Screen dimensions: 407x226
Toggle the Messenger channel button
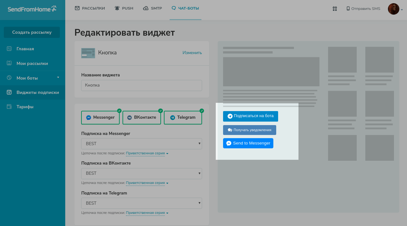click(100, 117)
